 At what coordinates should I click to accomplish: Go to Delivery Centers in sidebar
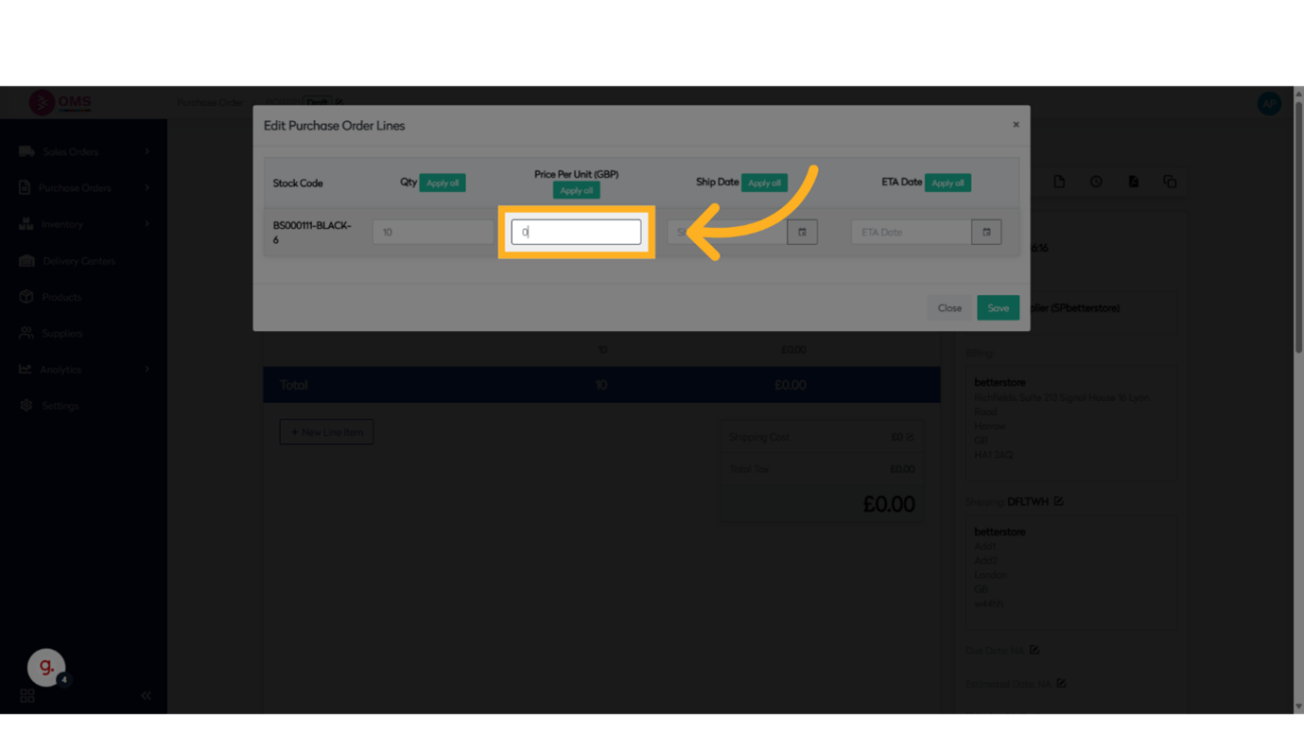[78, 261]
